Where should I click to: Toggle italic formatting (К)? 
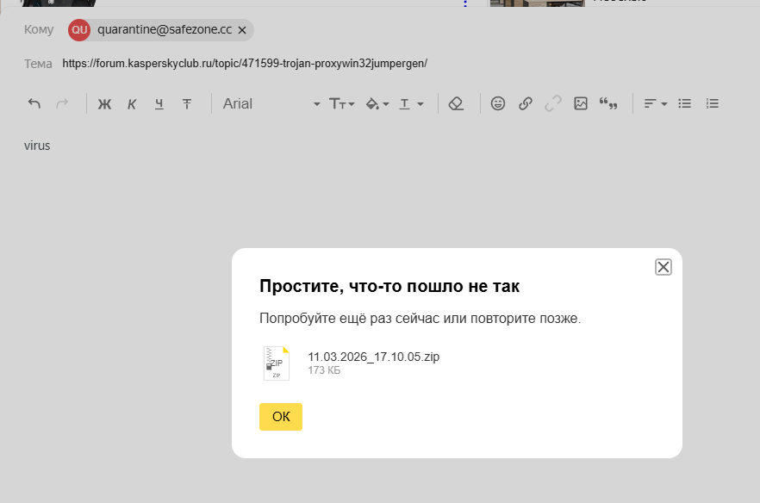pyautogui.click(x=132, y=104)
